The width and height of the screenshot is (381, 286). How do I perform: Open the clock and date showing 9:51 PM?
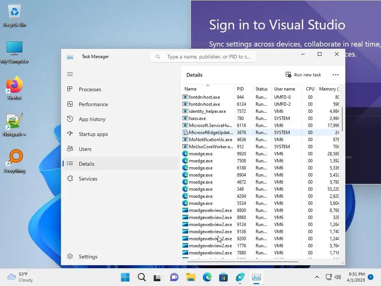pos(356,277)
